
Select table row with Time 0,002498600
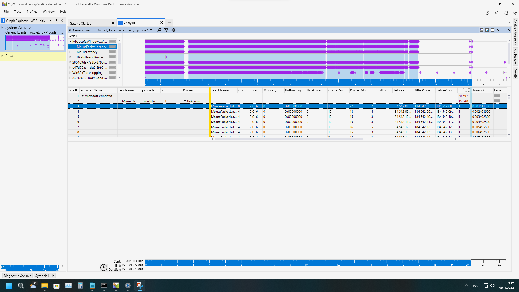coord(287,112)
